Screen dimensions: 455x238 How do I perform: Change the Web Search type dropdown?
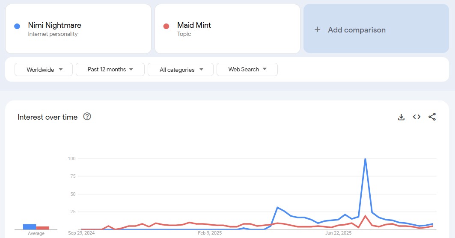tap(247, 69)
